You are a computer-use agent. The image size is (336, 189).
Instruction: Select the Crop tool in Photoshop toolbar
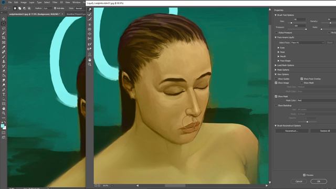[x=4, y=38]
